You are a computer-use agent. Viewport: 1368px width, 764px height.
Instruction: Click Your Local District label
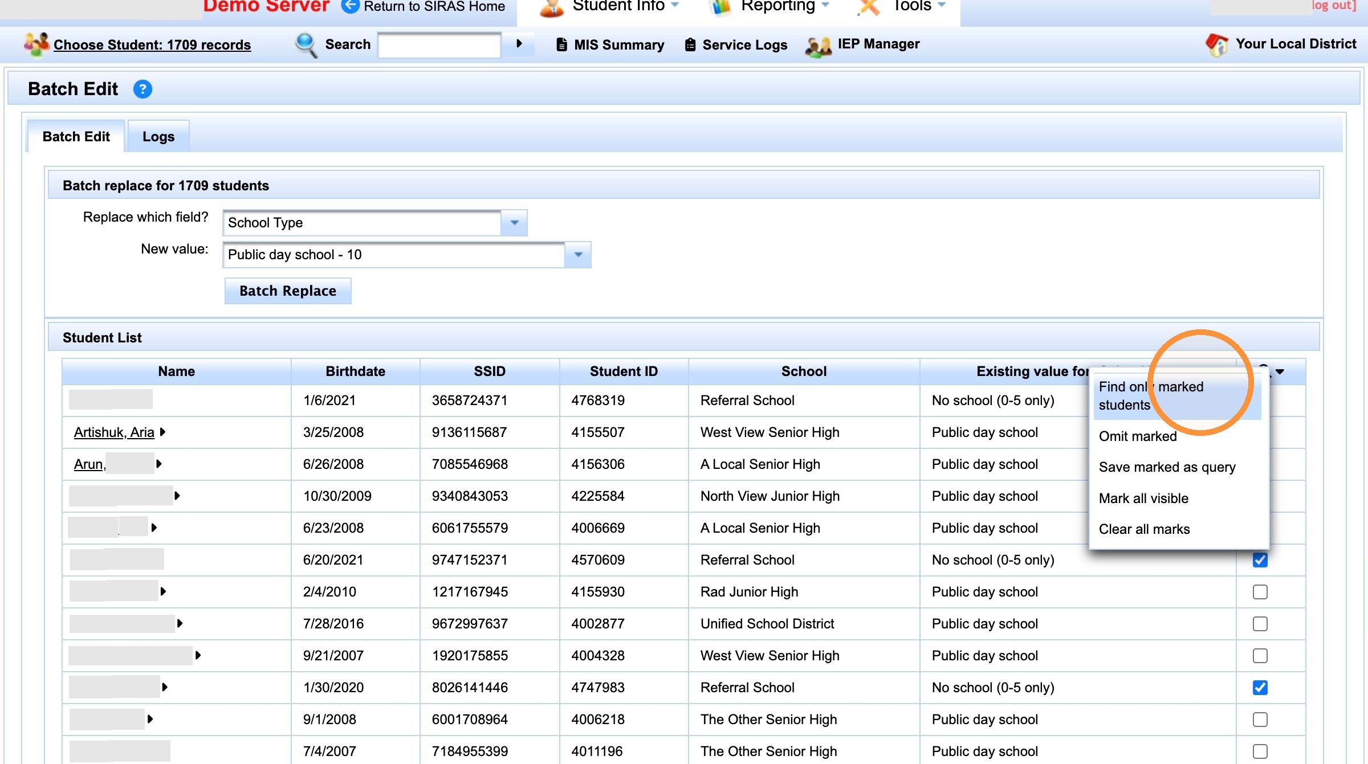[1296, 44]
